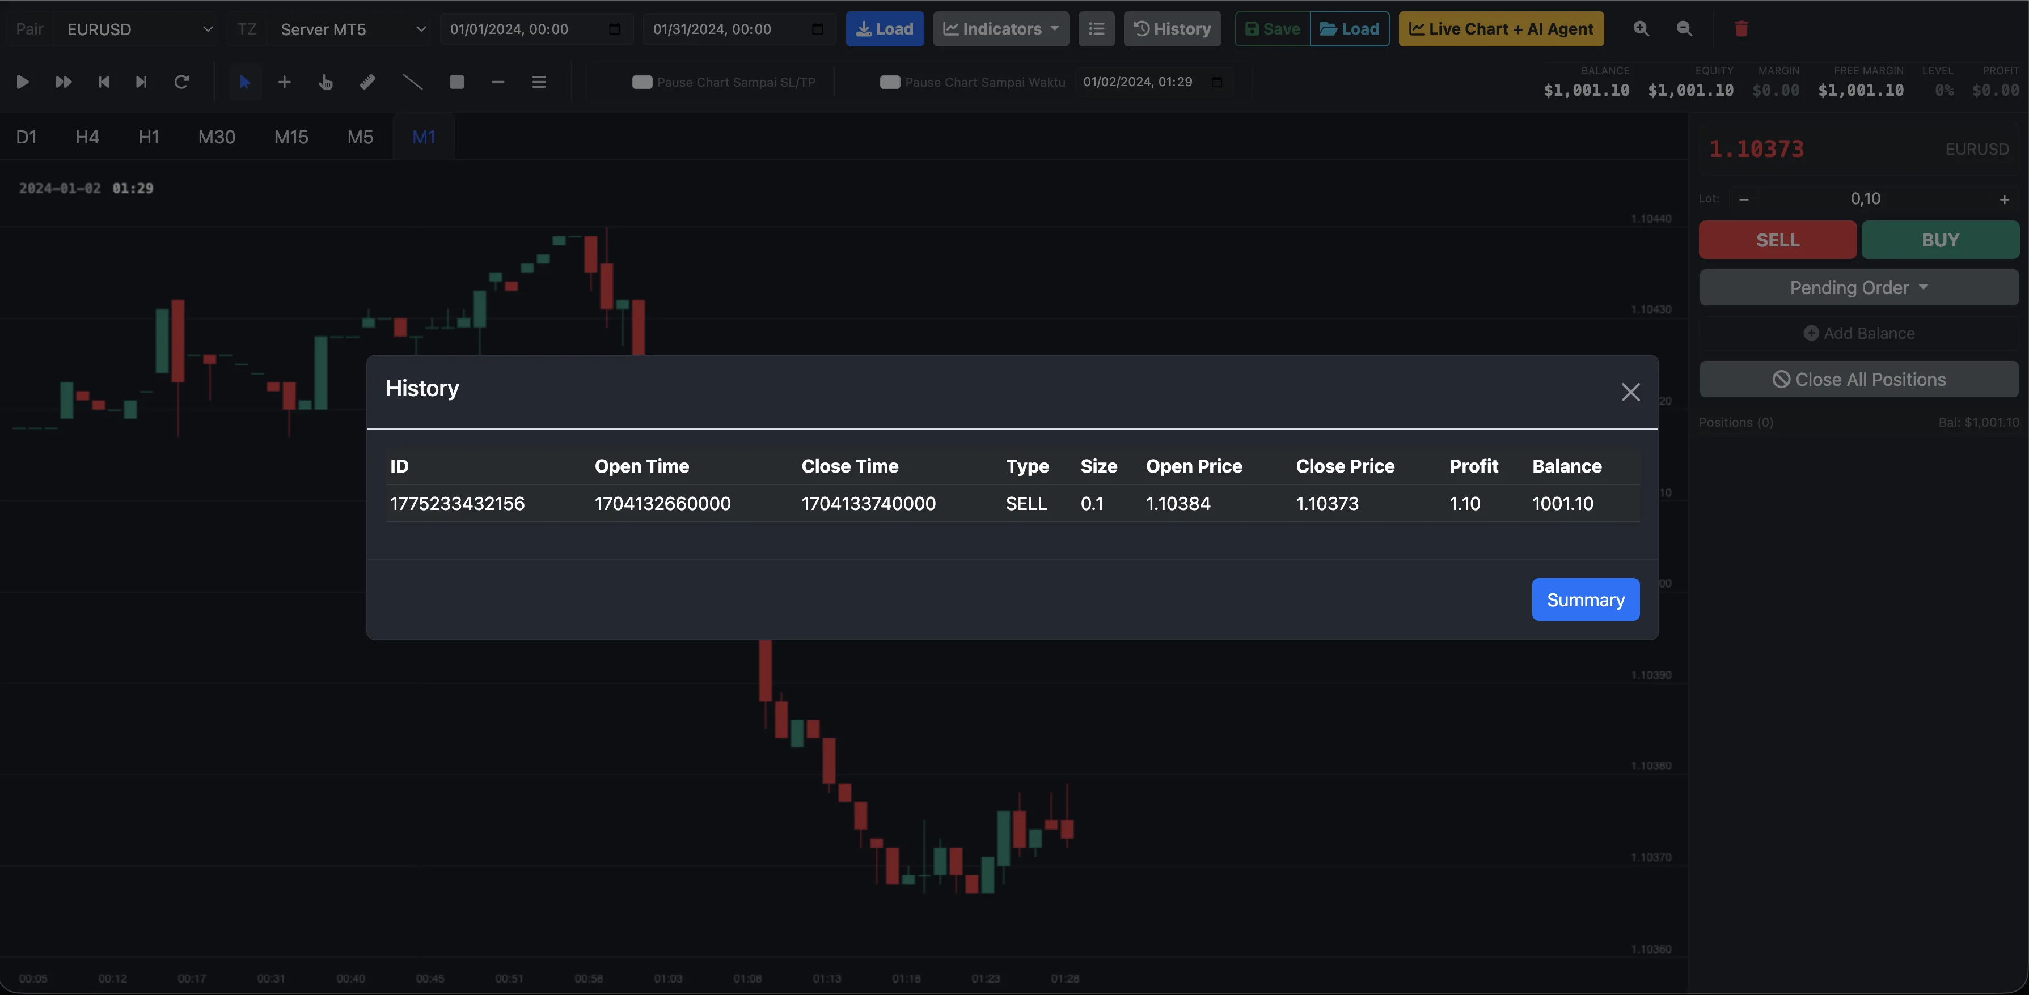Screen dimensions: 2029x995
Task: Increase lot size with the plus stepper
Action: click(2004, 199)
